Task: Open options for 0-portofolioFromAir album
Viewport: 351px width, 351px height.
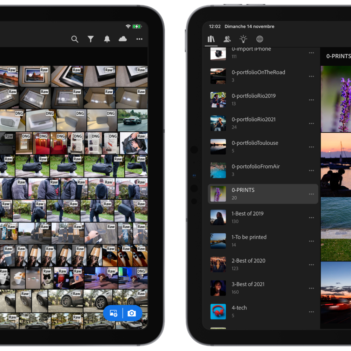Action: click(x=311, y=170)
